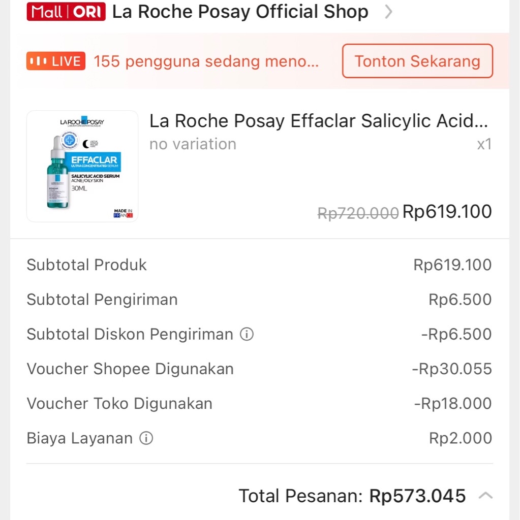Click the live viewers count text
520x520 pixels.
206,61
